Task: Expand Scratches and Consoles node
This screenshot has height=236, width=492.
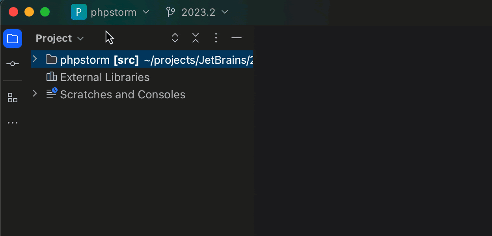Action: pos(35,94)
